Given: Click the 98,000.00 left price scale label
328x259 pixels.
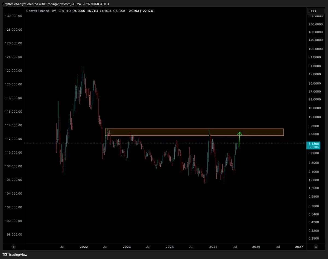Looking at the screenshot, I should [x=14, y=235].
